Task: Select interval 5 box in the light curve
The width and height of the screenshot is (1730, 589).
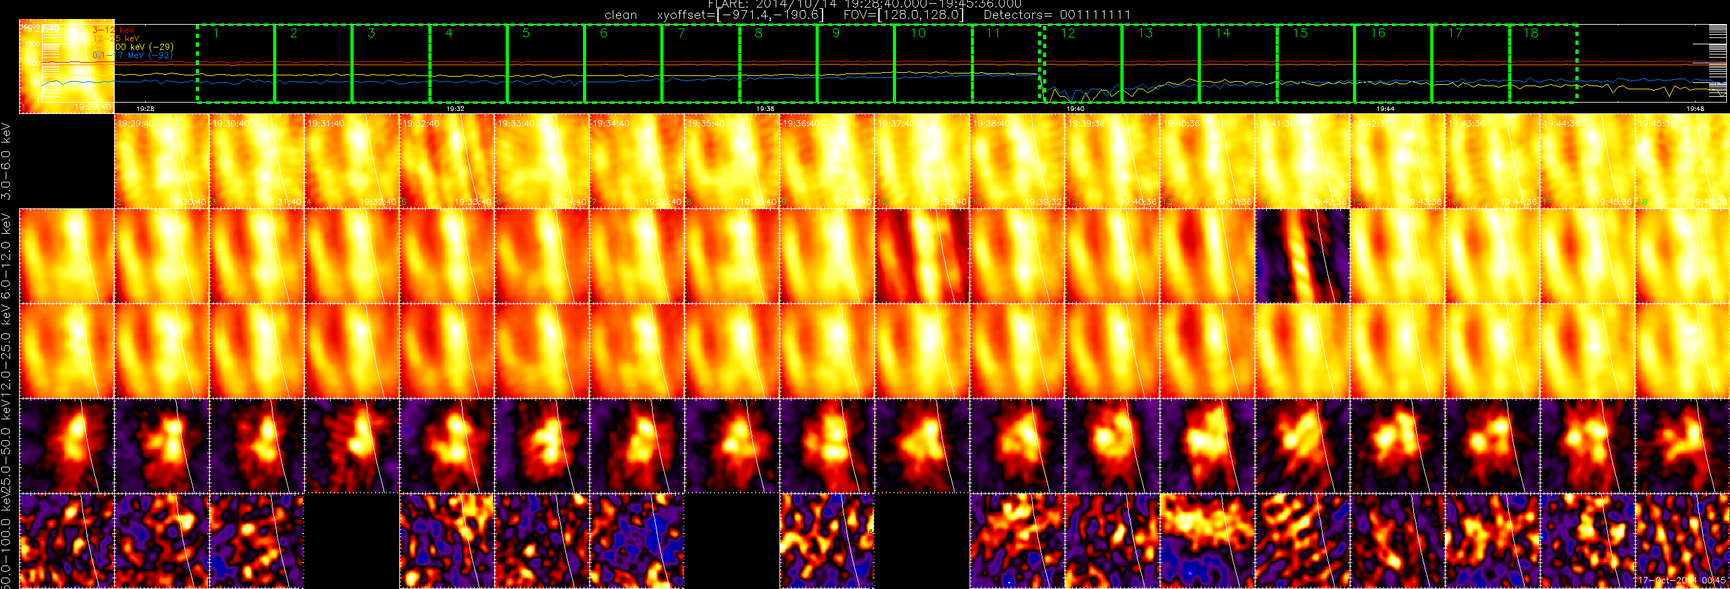Action: point(546,64)
